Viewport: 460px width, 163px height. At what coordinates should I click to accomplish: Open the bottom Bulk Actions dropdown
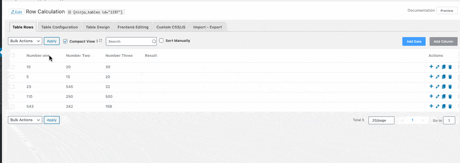point(25,120)
